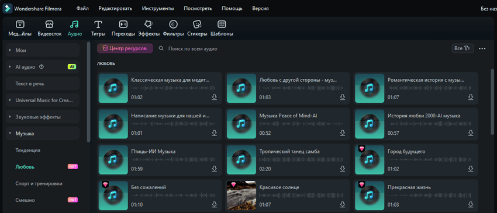Click the Wondershare Filmora logo icon
Viewport: 497px width, 213px height.
click(8, 8)
